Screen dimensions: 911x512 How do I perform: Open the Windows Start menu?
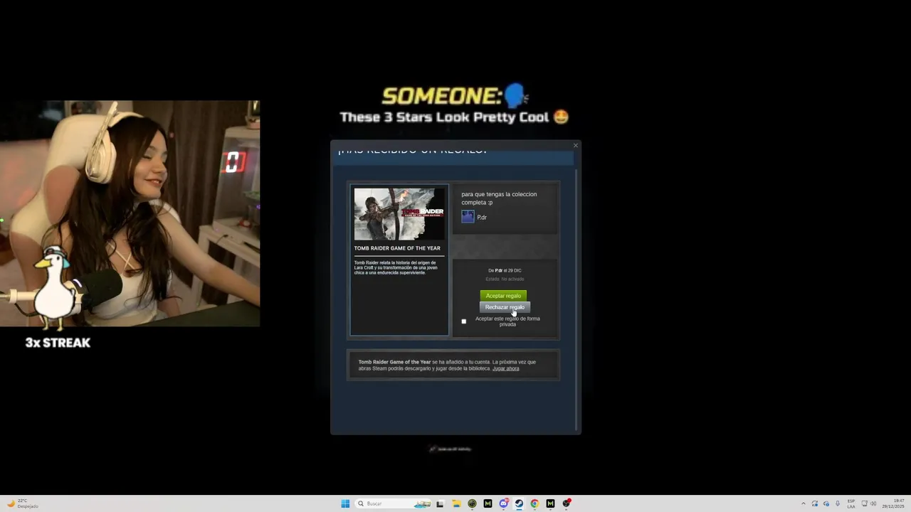coord(345,503)
